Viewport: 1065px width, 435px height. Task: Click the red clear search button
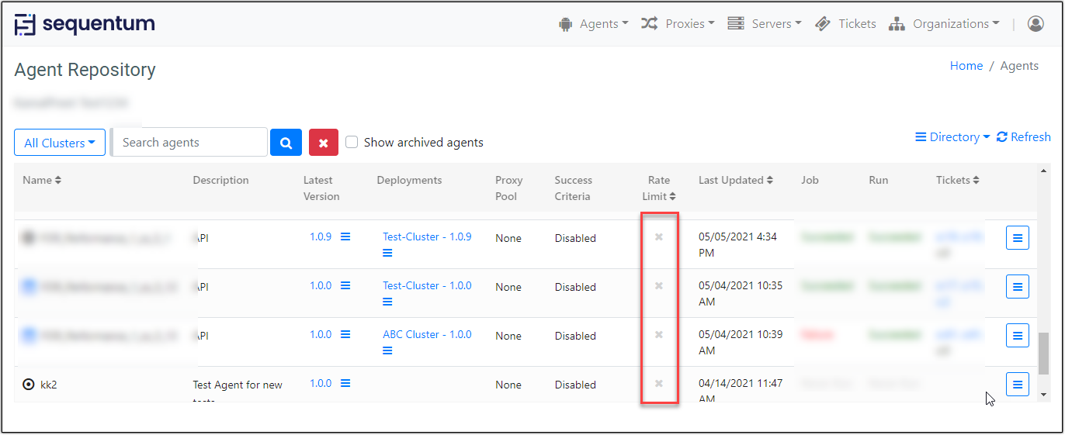pos(323,143)
